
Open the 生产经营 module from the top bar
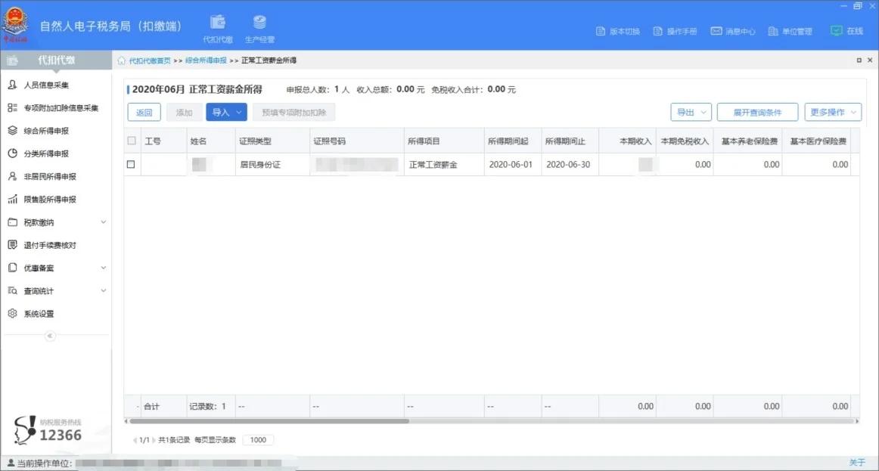(x=259, y=27)
